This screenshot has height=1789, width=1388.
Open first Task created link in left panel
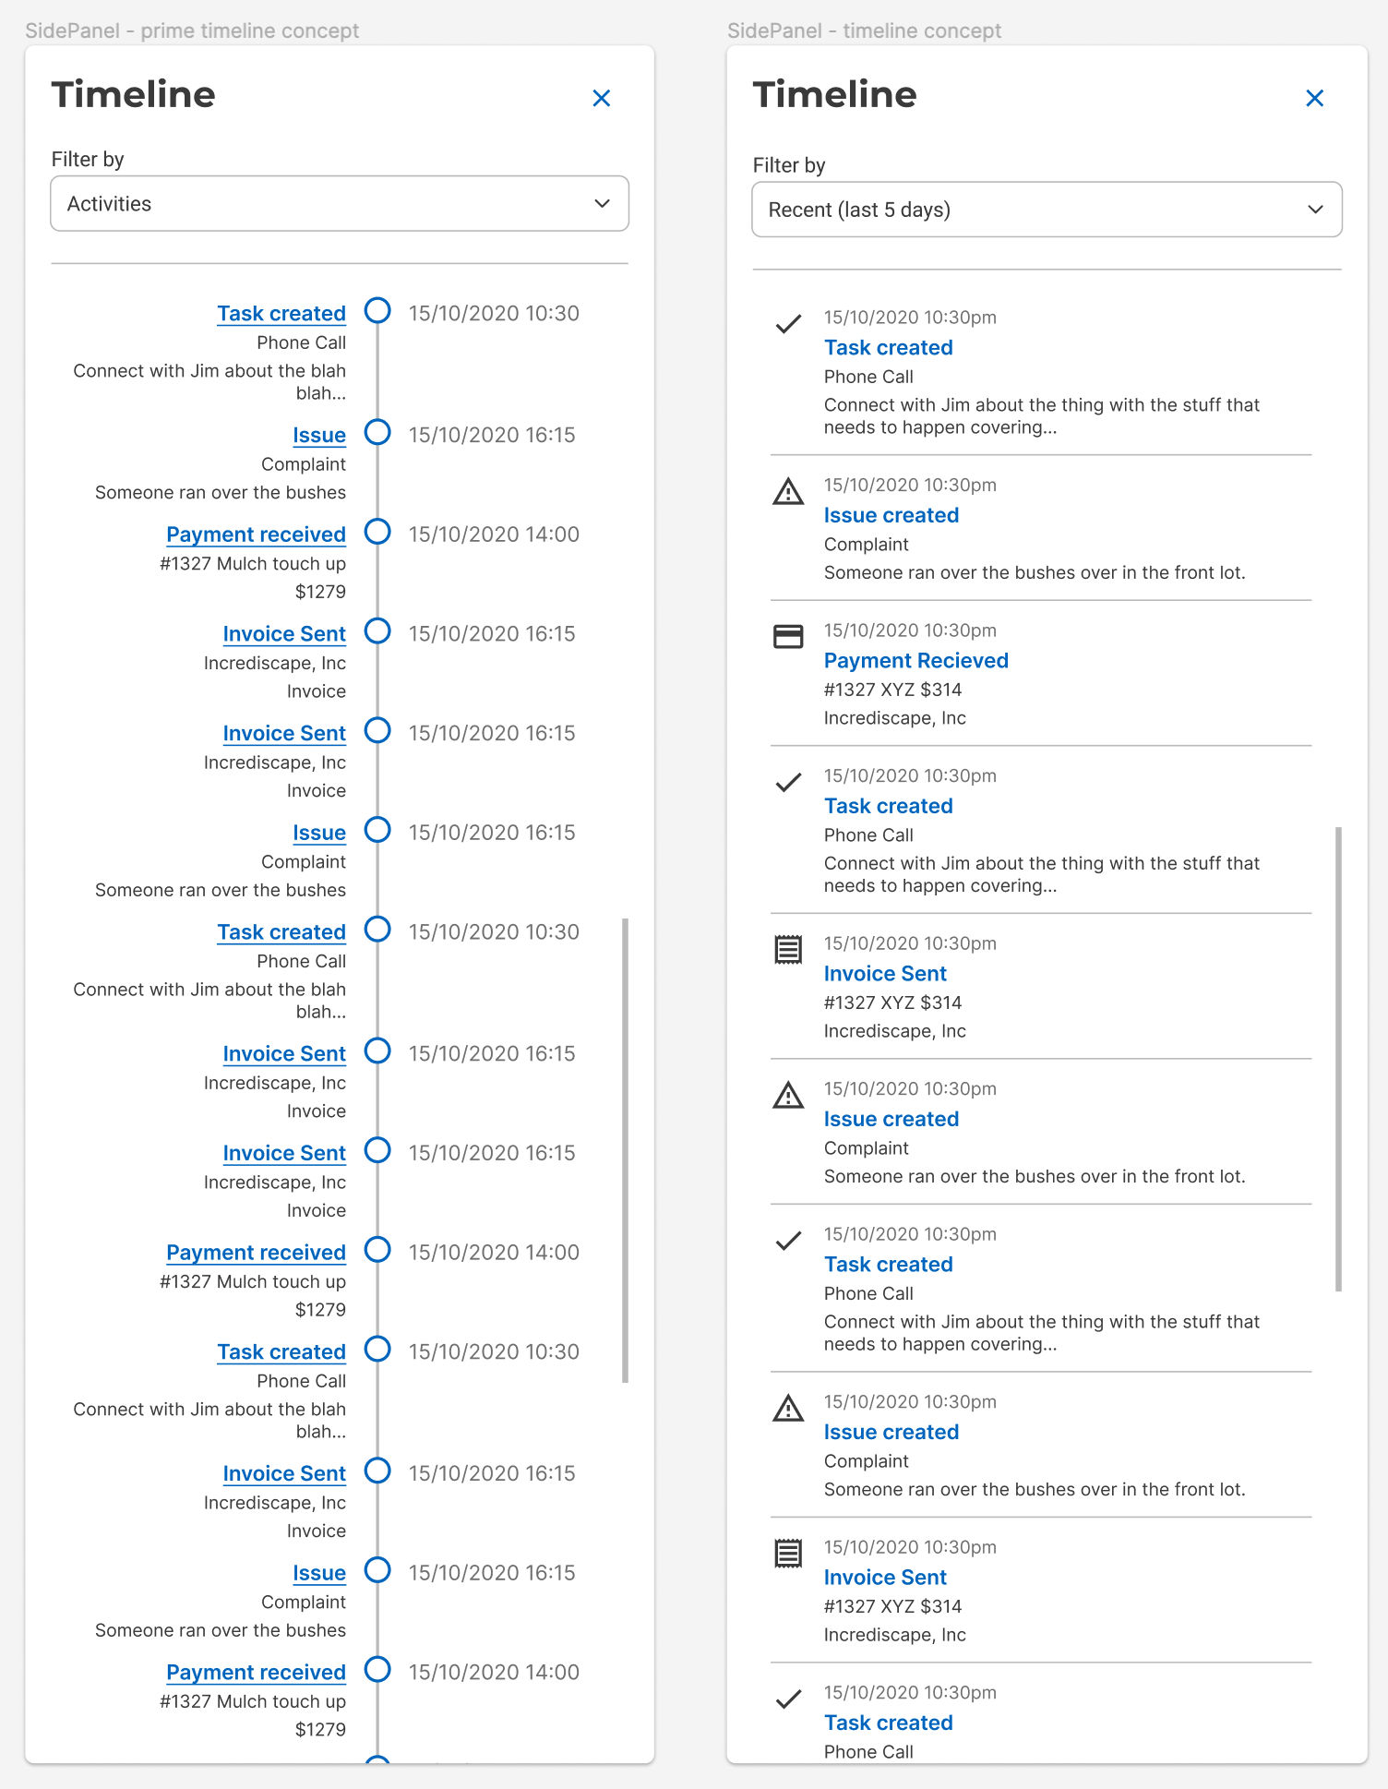click(281, 314)
